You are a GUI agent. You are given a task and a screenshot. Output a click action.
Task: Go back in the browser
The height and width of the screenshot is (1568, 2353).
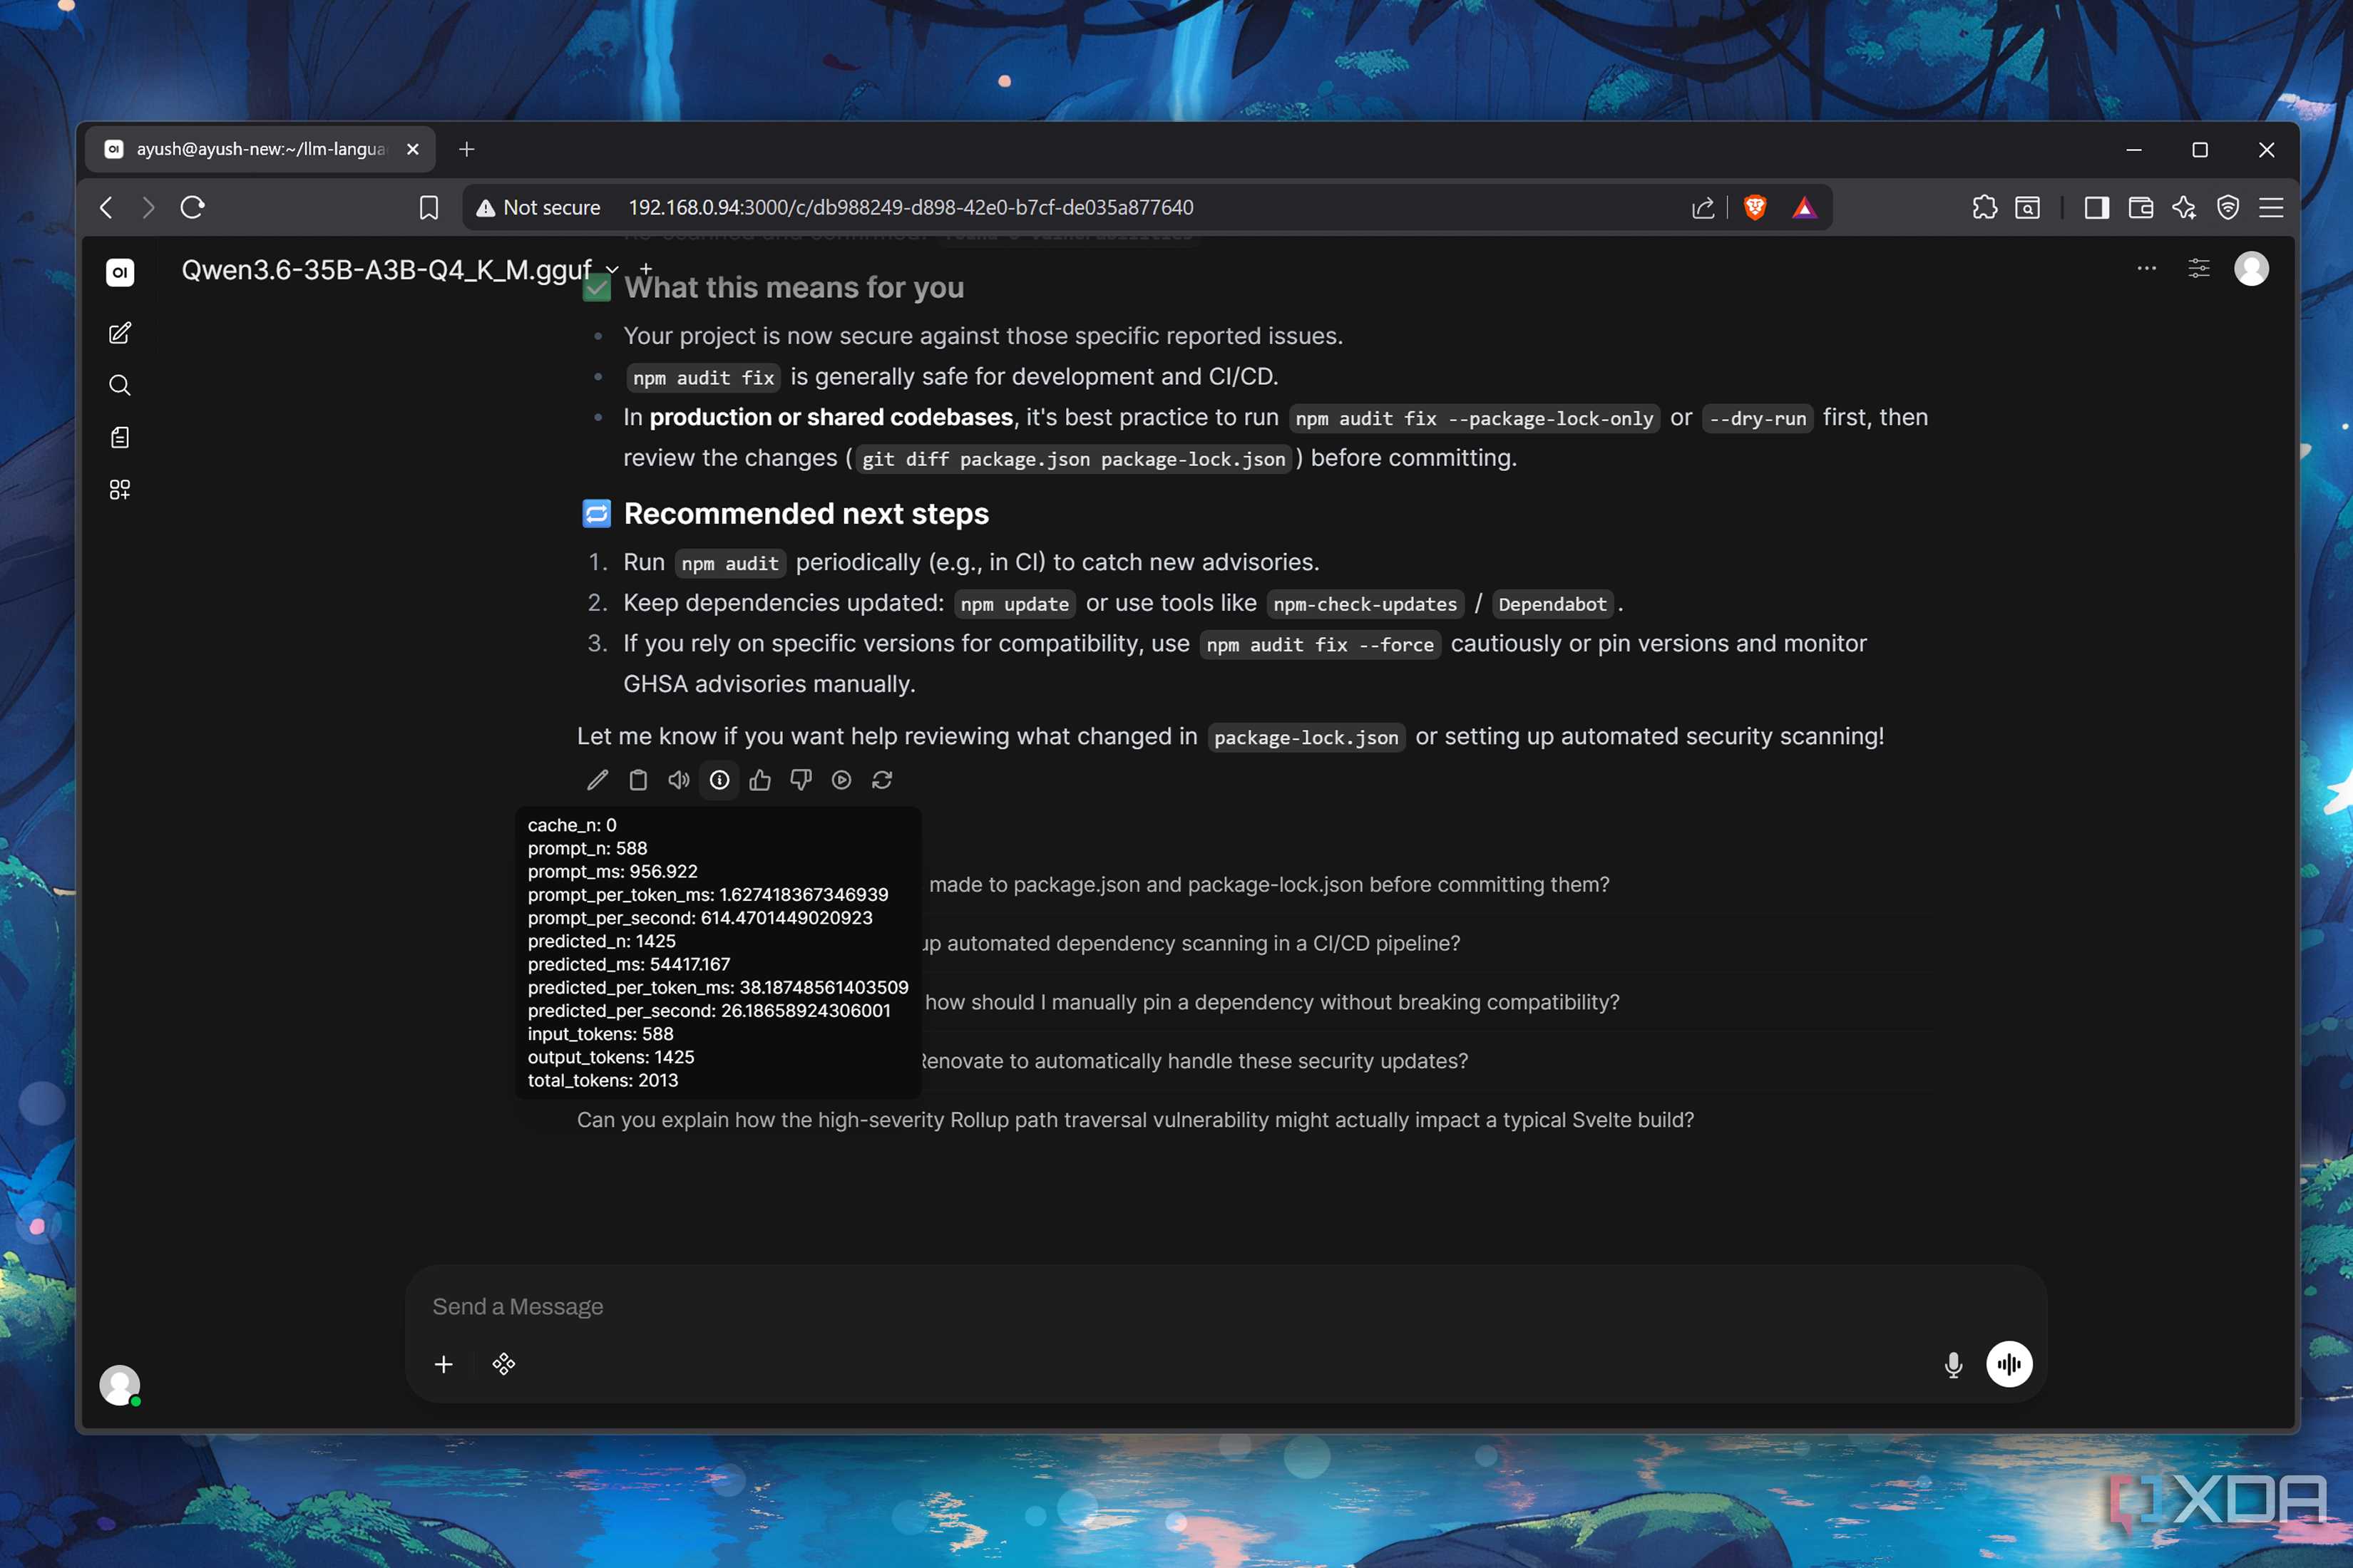click(106, 207)
